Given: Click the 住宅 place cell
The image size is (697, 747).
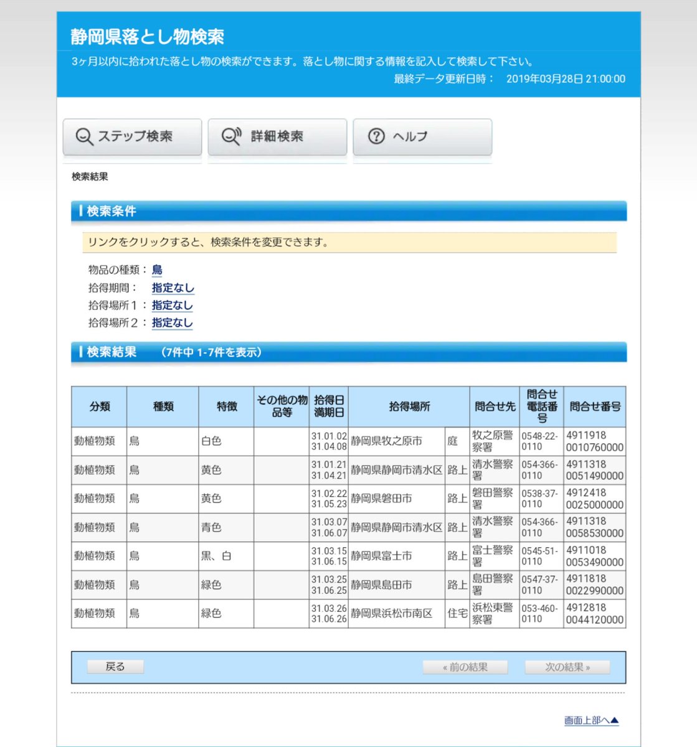Looking at the screenshot, I should coord(457,613).
